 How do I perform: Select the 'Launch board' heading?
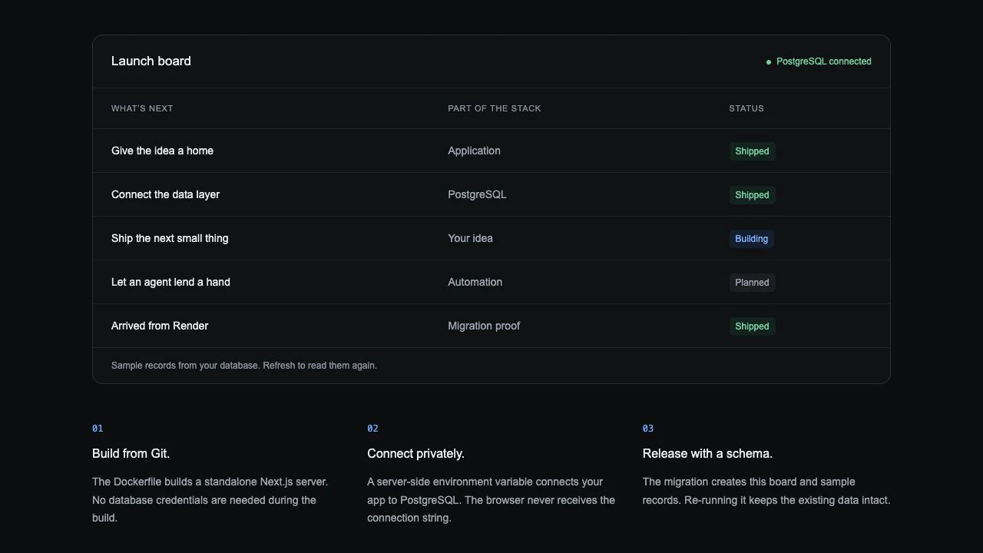[151, 61]
